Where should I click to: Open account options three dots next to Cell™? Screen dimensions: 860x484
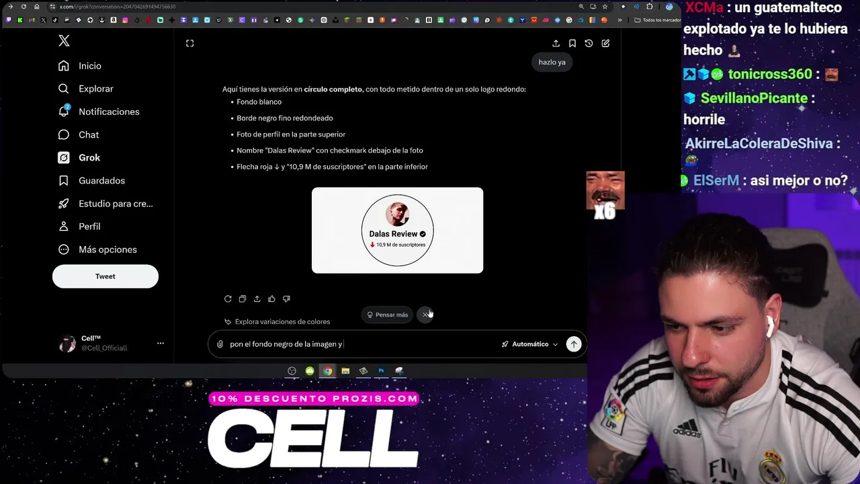click(161, 343)
